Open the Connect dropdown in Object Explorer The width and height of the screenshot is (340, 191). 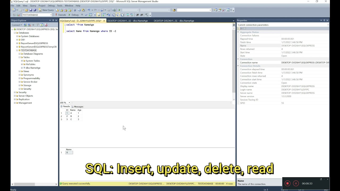[17, 25]
